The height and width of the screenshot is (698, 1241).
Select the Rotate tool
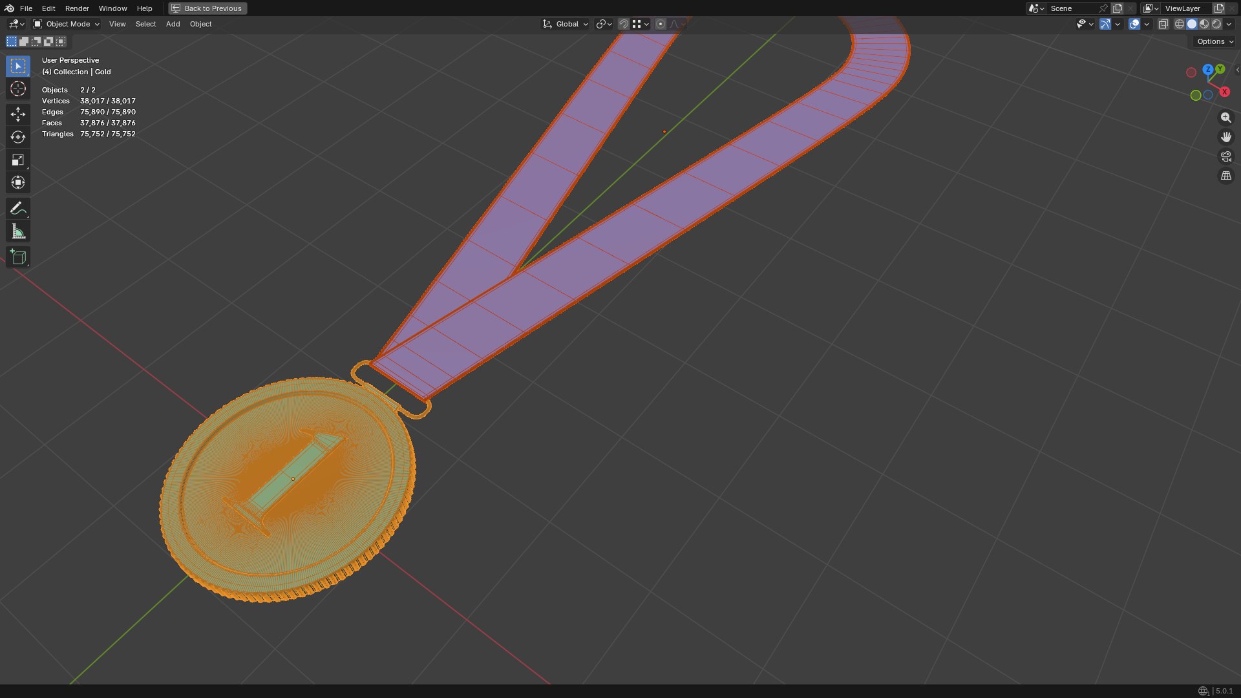[x=18, y=137]
